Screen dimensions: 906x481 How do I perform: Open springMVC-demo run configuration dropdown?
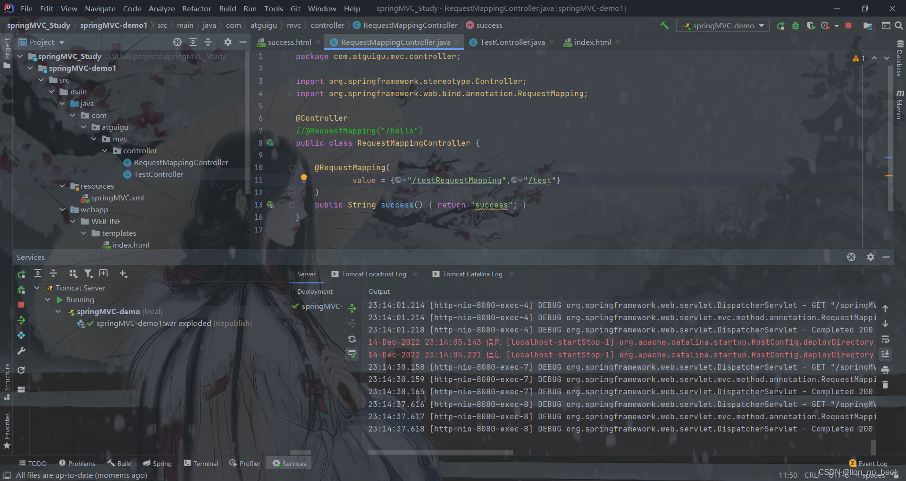[723, 25]
